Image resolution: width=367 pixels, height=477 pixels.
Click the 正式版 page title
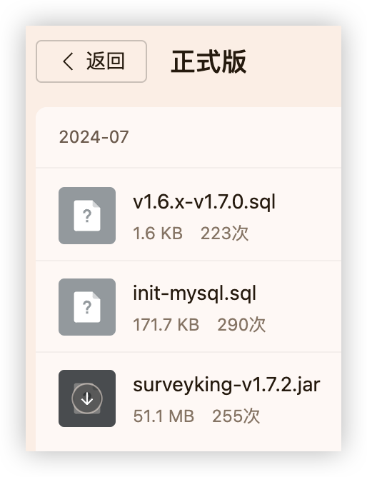[208, 61]
